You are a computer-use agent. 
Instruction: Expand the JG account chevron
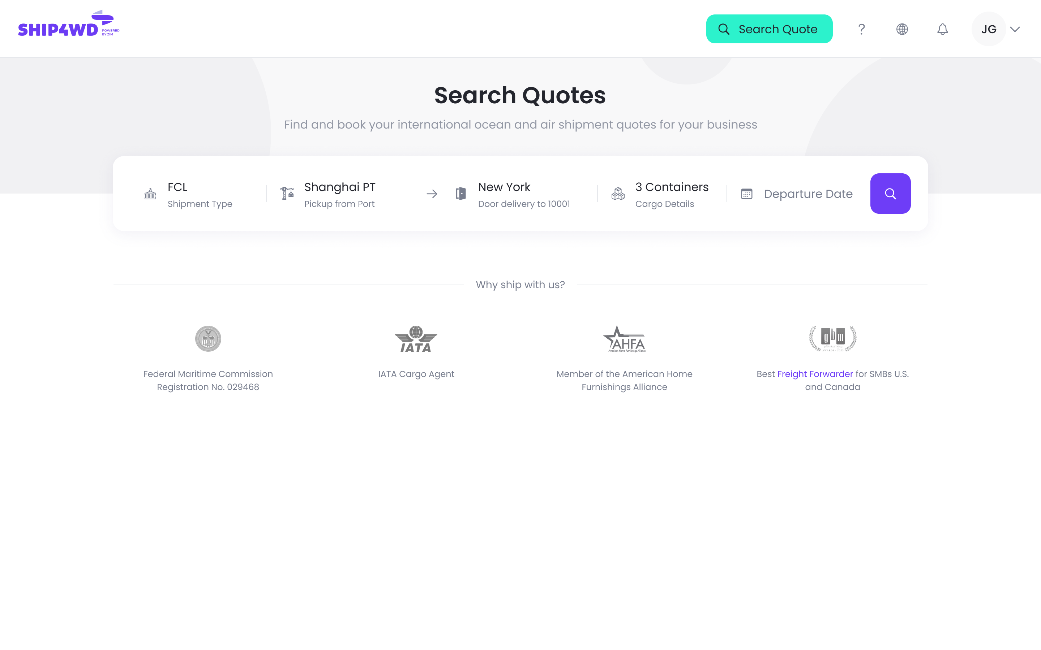tap(1015, 29)
